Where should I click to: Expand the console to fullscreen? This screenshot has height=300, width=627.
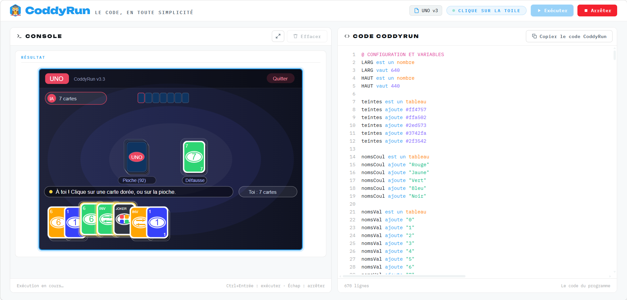(x=278, y=36)
